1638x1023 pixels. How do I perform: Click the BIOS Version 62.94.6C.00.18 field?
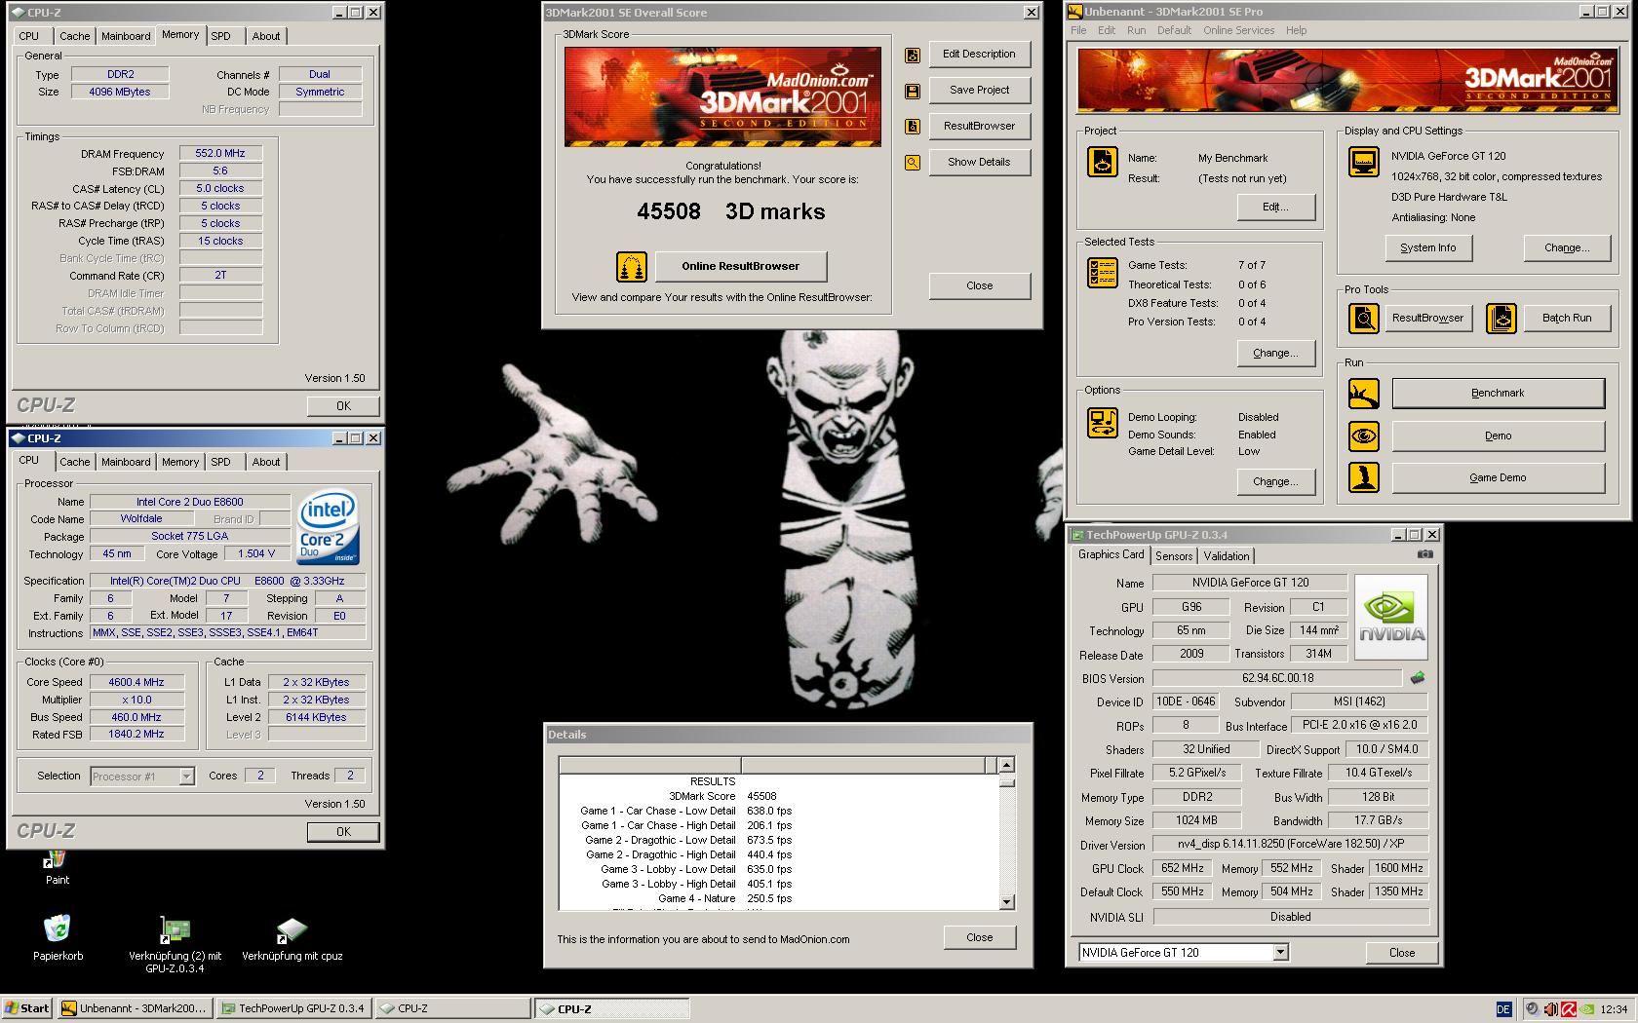pyautogui.click(x=1277, y=677)
